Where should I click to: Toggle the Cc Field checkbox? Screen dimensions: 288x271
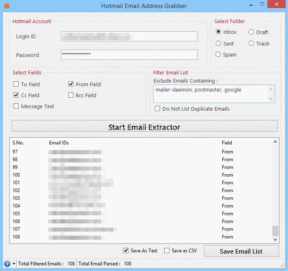tap(16, 95)
